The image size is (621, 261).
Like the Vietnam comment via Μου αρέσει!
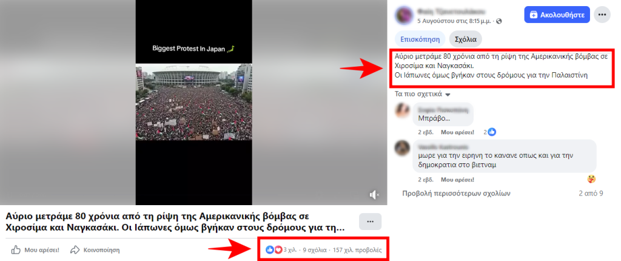[457, 180]
